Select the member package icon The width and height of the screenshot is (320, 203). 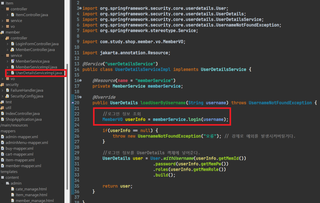pos(2,32)
